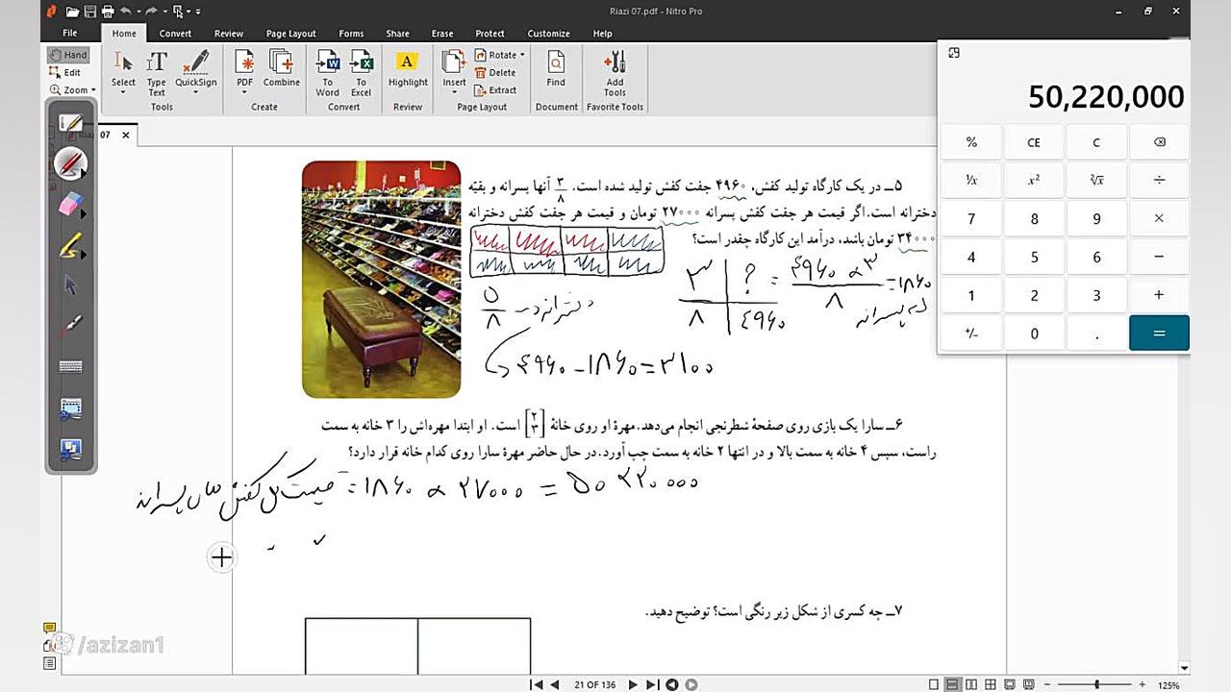Switch to the Review ribbon tab
Screen dimensions: 1231x692
(229, 34)
